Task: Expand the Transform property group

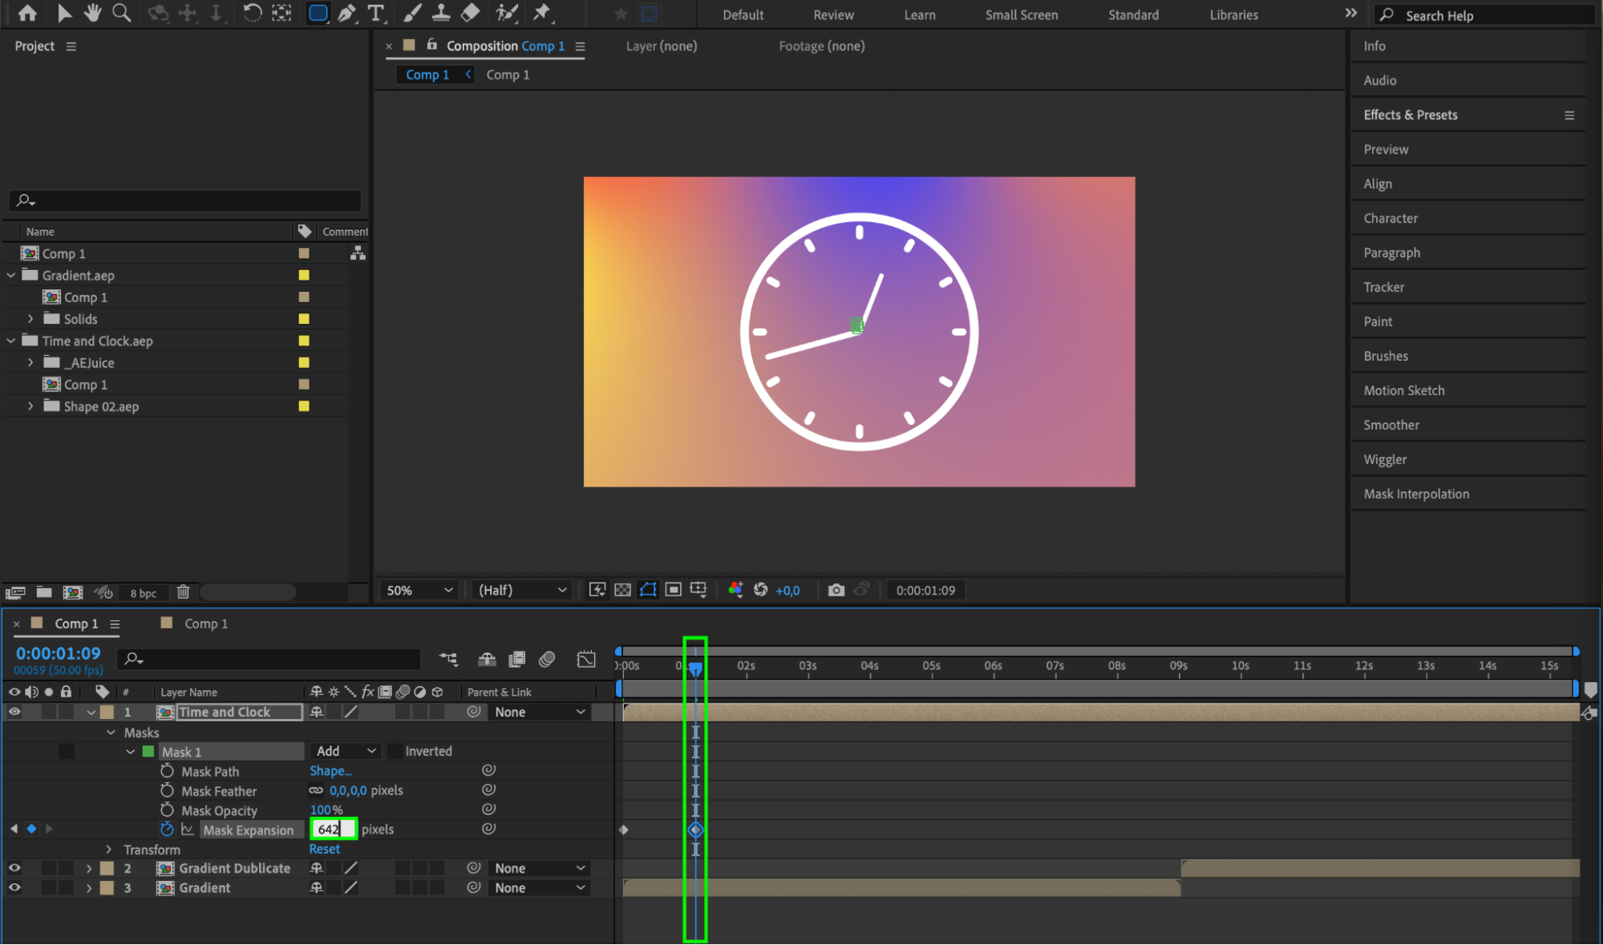Action: coord(109,849)
